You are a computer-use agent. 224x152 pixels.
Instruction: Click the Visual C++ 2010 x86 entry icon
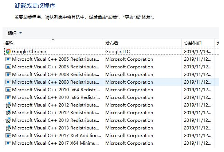click(x=8, y=97)
